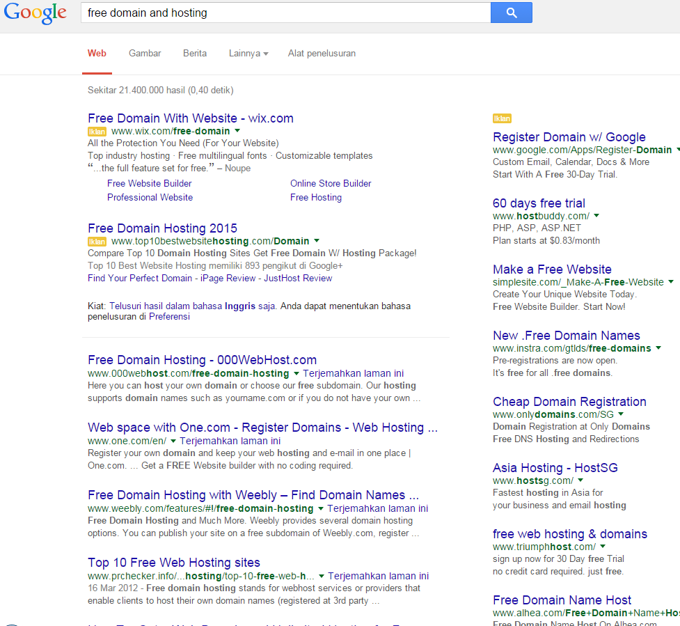Click the Iklan badge on wix.com ad

(97, 132)
